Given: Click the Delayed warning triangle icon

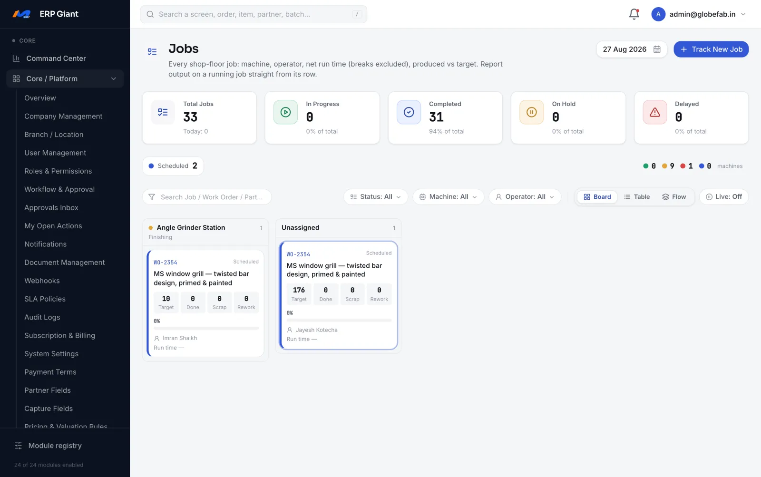Looking at the screenshot, I should (654, 112).
